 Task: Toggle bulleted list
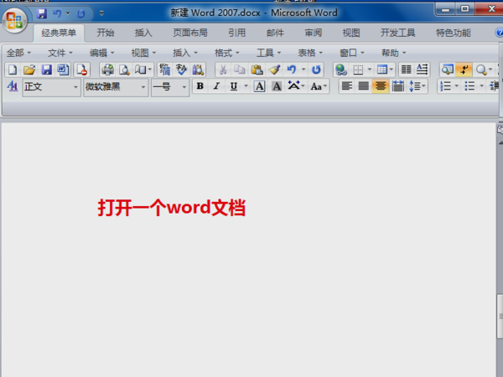point(469,86)
